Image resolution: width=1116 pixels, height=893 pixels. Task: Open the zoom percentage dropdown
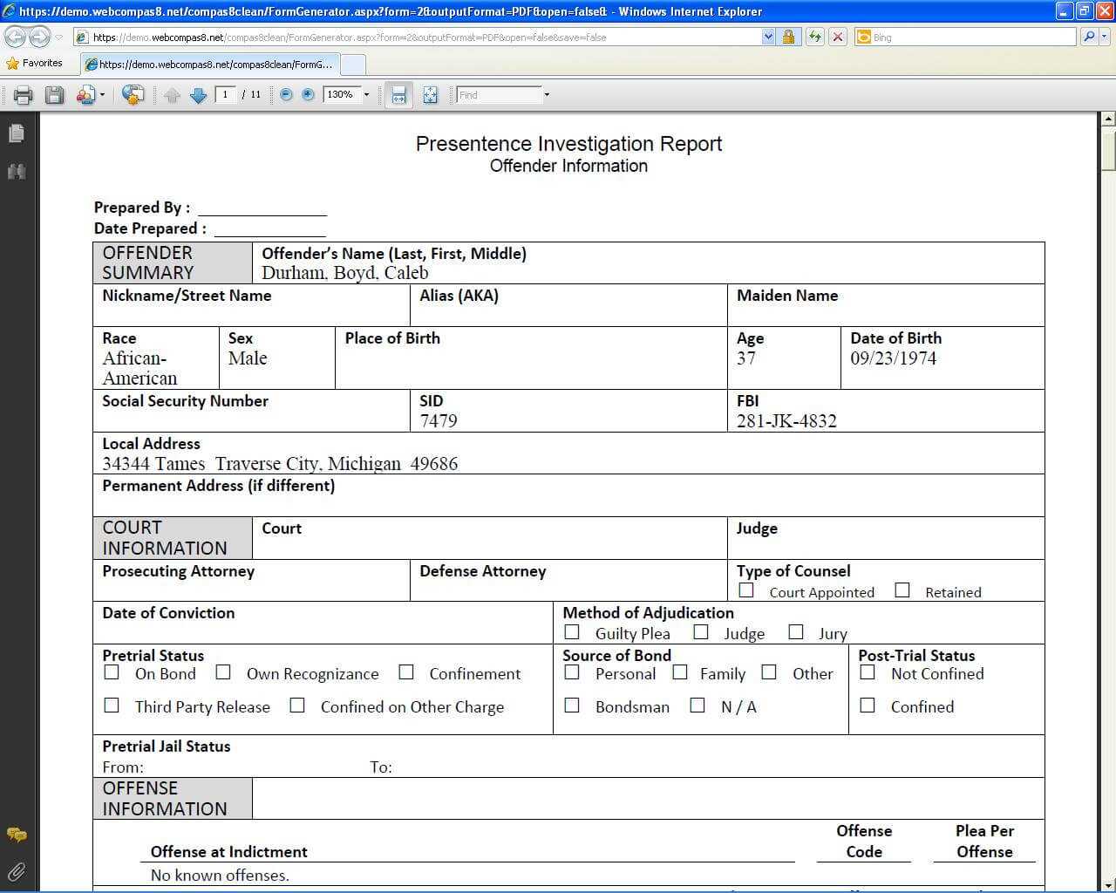(367, 95)
